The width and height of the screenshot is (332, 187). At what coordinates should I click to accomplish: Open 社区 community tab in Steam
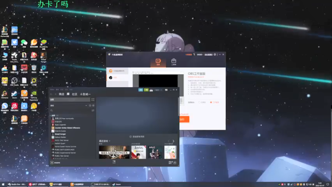point(75,94)
